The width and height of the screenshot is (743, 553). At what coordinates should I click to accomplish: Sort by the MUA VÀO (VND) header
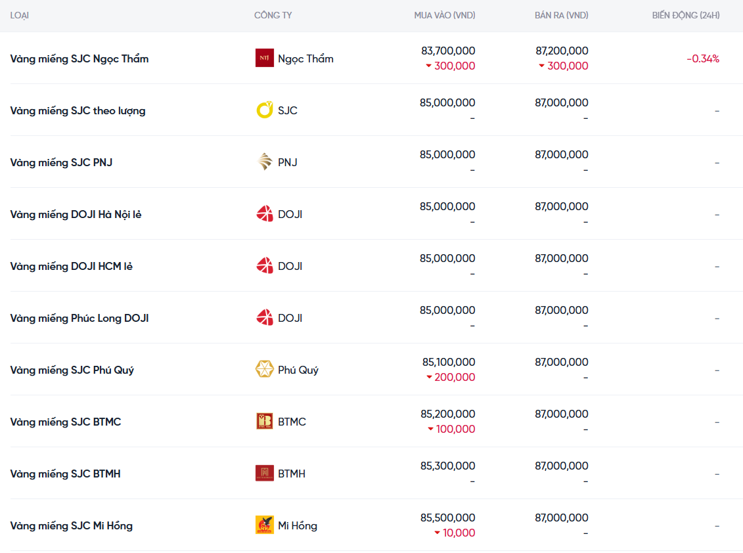pyautogui.click(x=445, y=15)
